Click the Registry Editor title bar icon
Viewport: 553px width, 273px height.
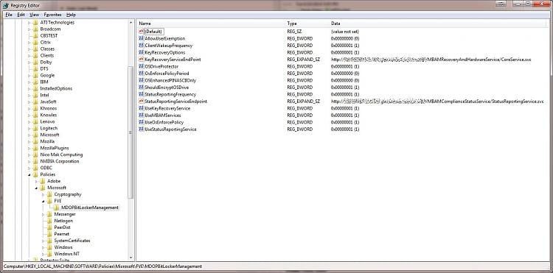coord(6,5)
